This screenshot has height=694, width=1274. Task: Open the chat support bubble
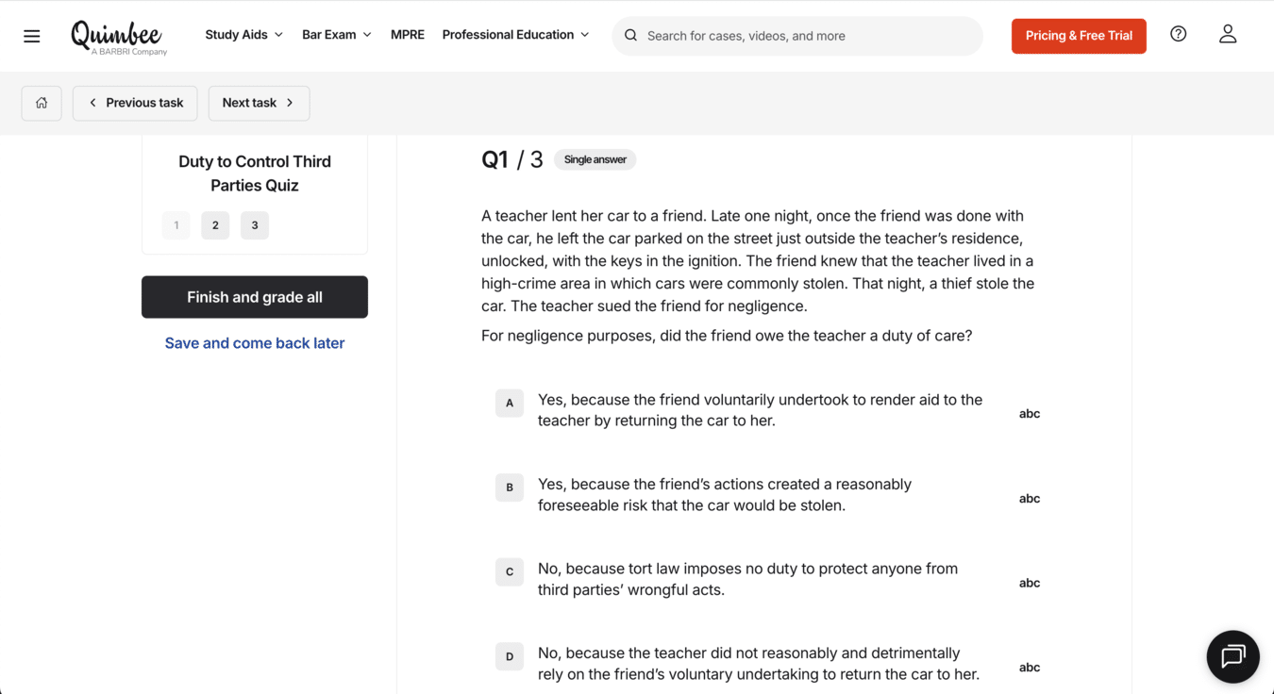click(x=1232, y=656)
